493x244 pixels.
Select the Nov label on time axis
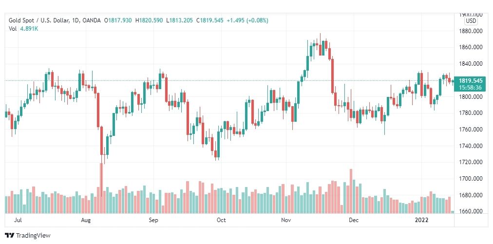[x=286, y=221]
